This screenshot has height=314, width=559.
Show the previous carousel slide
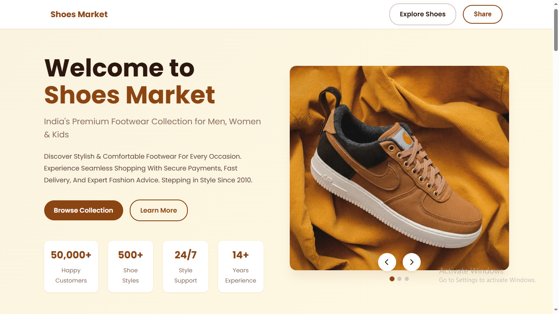pos(387,262)
